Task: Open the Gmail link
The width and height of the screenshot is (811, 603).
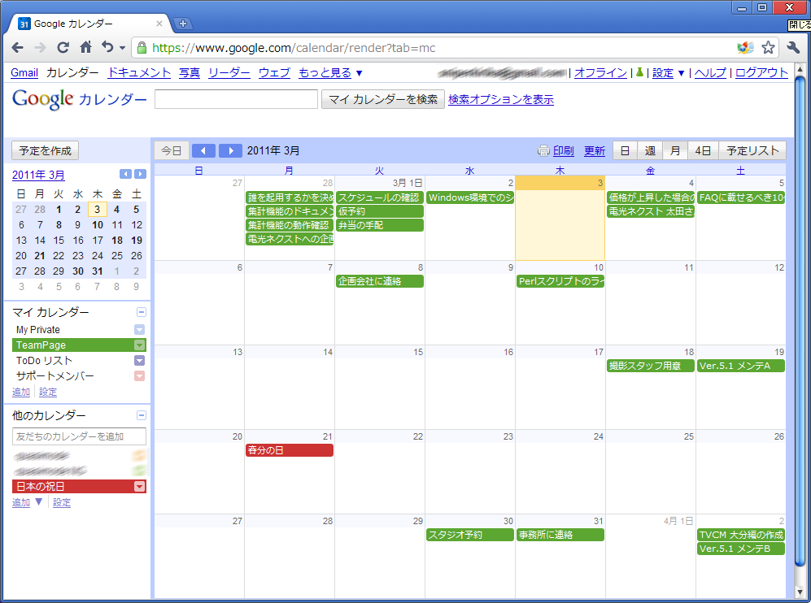Action: tap(25, 73)
